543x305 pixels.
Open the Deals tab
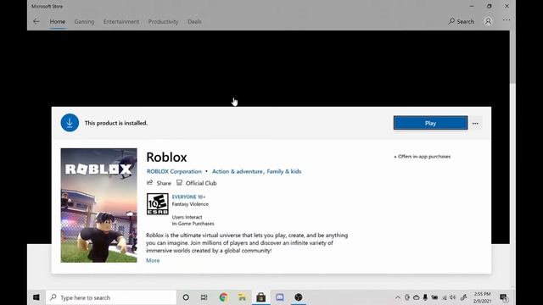coord(194,21)
